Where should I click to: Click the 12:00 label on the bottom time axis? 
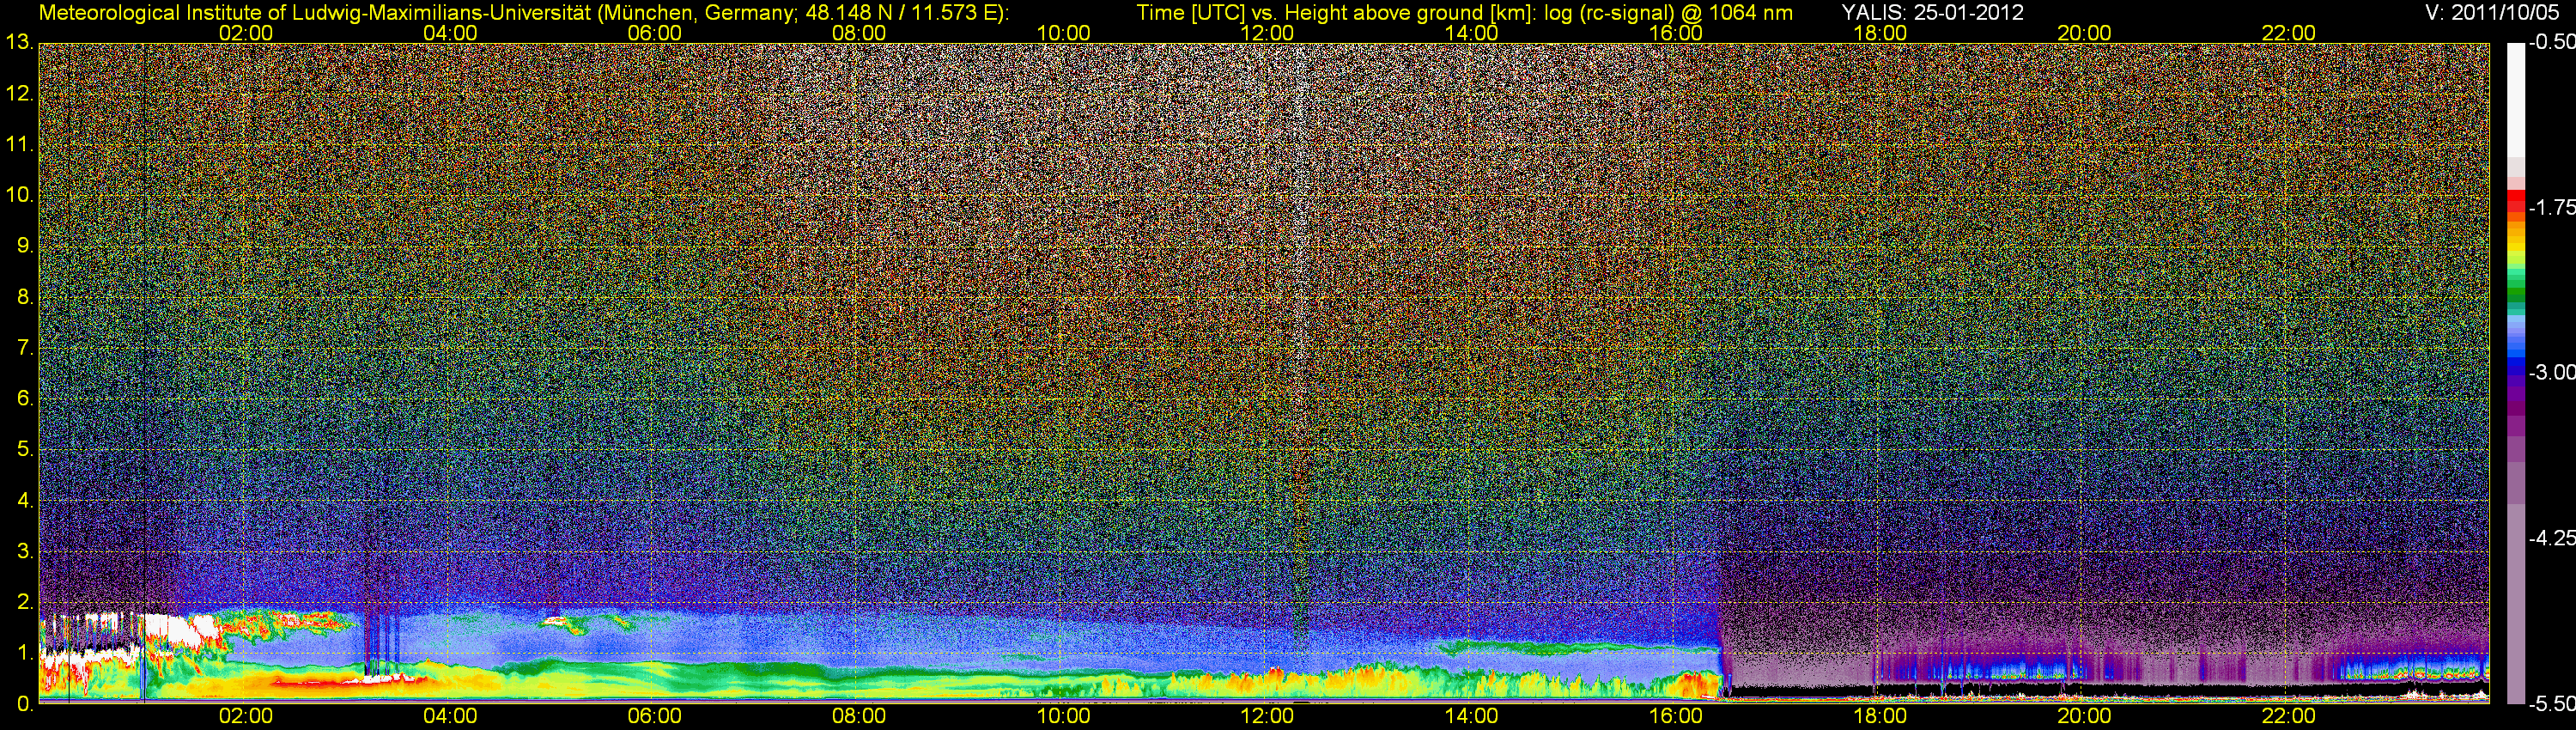(x=1267, y=716)
